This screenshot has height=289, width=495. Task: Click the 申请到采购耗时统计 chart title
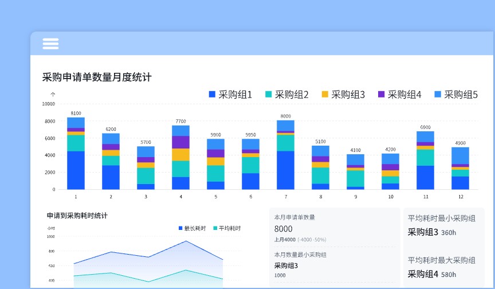77,216
